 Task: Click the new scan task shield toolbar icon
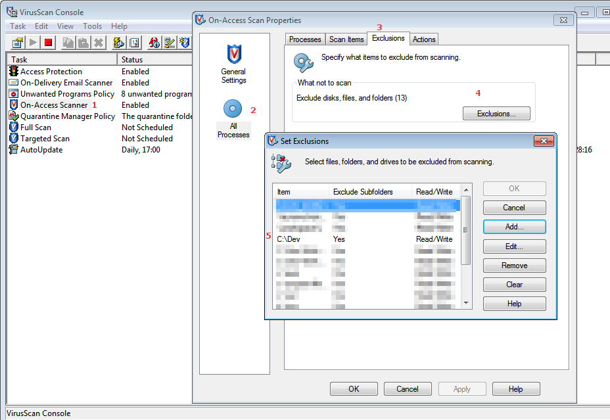pos(185,42)
